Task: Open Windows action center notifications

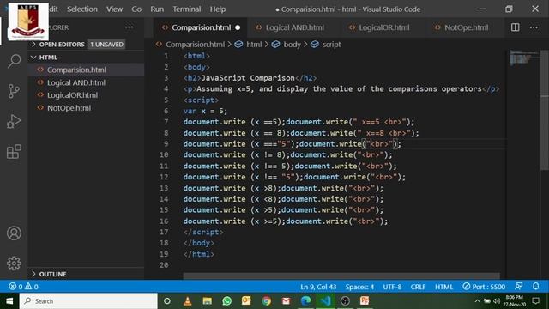Action: (535, 301)
